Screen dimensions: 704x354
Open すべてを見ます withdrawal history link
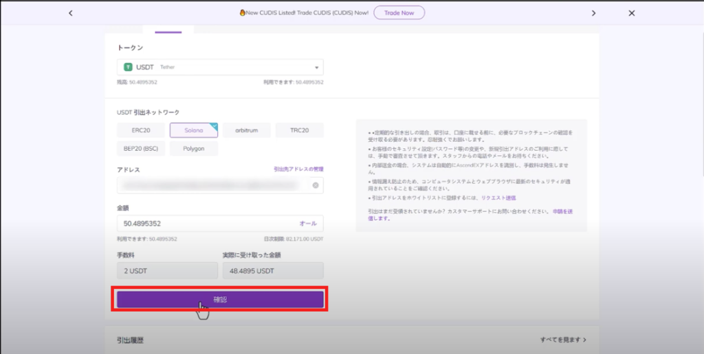pyautogui.click(x=563, y=340)
